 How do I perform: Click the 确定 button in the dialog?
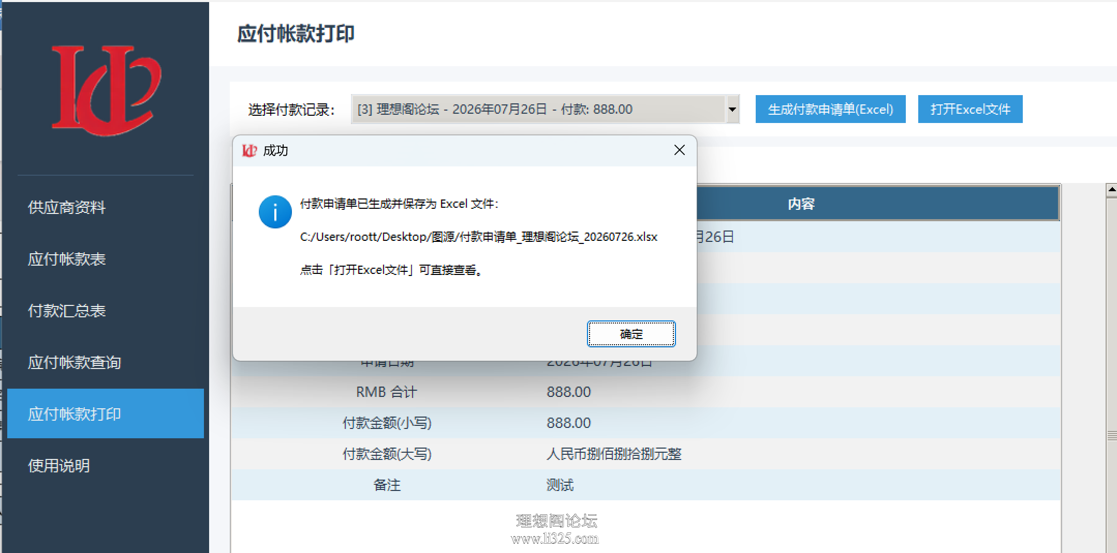[x=631, y=334]
